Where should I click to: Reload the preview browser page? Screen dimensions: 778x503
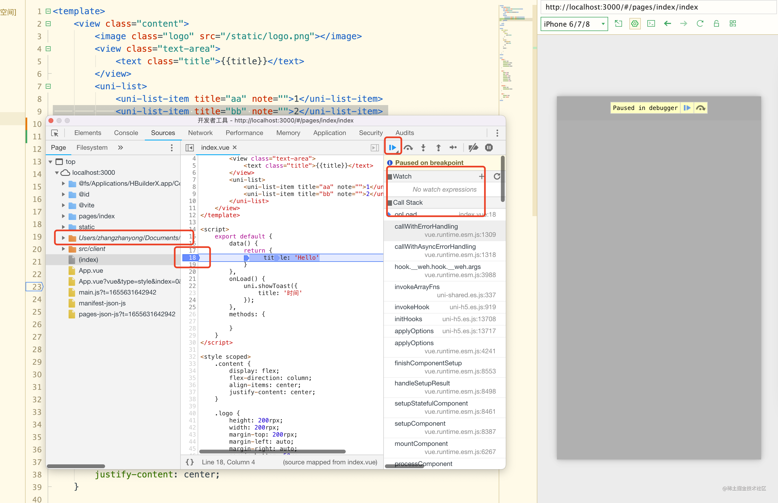coord(700,24)
